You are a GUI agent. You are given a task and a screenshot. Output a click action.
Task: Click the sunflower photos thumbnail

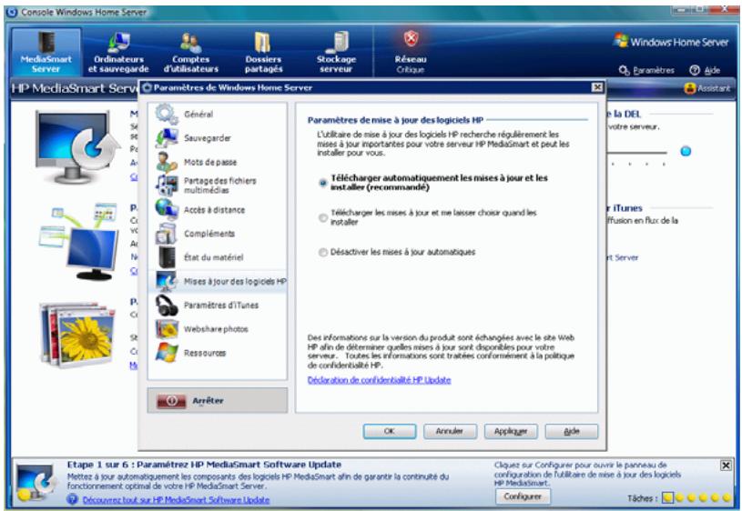tap(78, 336)
